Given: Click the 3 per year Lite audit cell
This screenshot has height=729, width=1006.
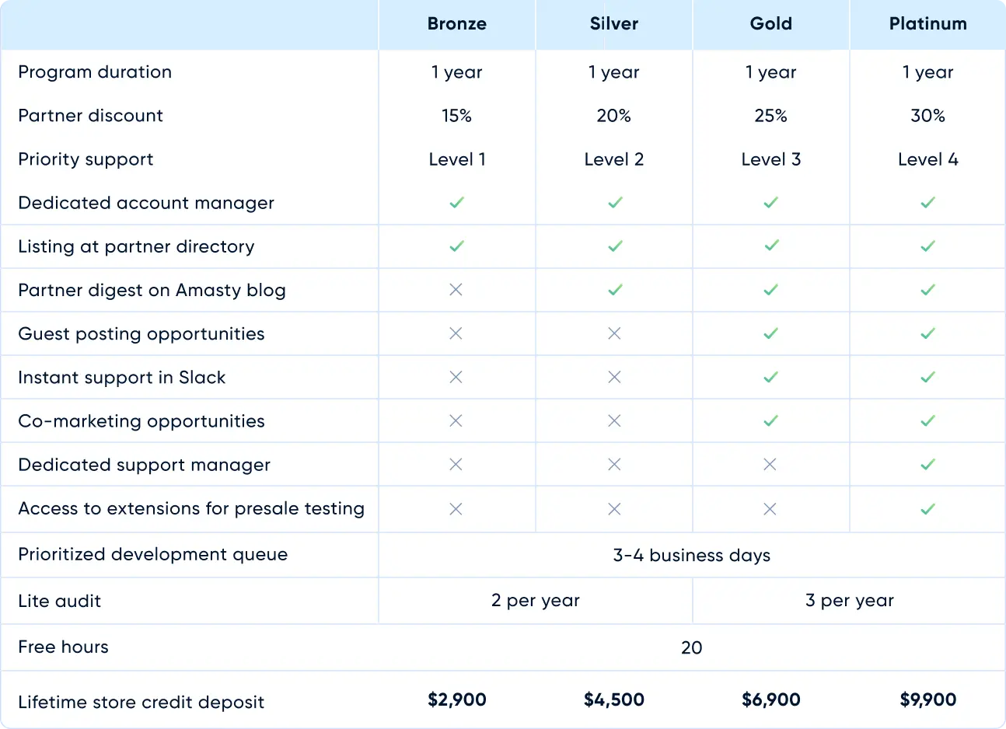Looking at the screenshot, I should (850, 601).
